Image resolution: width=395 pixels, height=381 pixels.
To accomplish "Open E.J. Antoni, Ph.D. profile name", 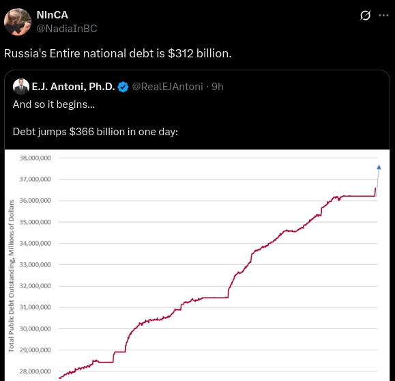I will coord(73,87).
